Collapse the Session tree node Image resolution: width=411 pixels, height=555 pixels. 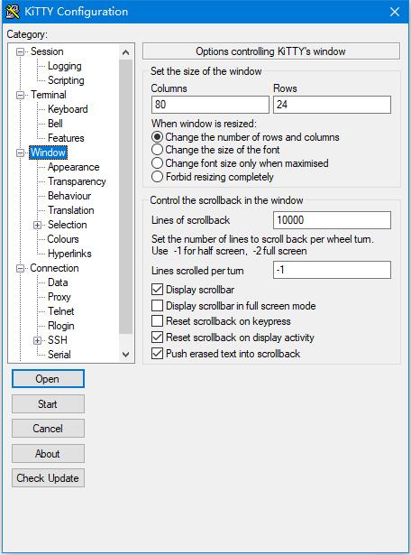[21, 51]
